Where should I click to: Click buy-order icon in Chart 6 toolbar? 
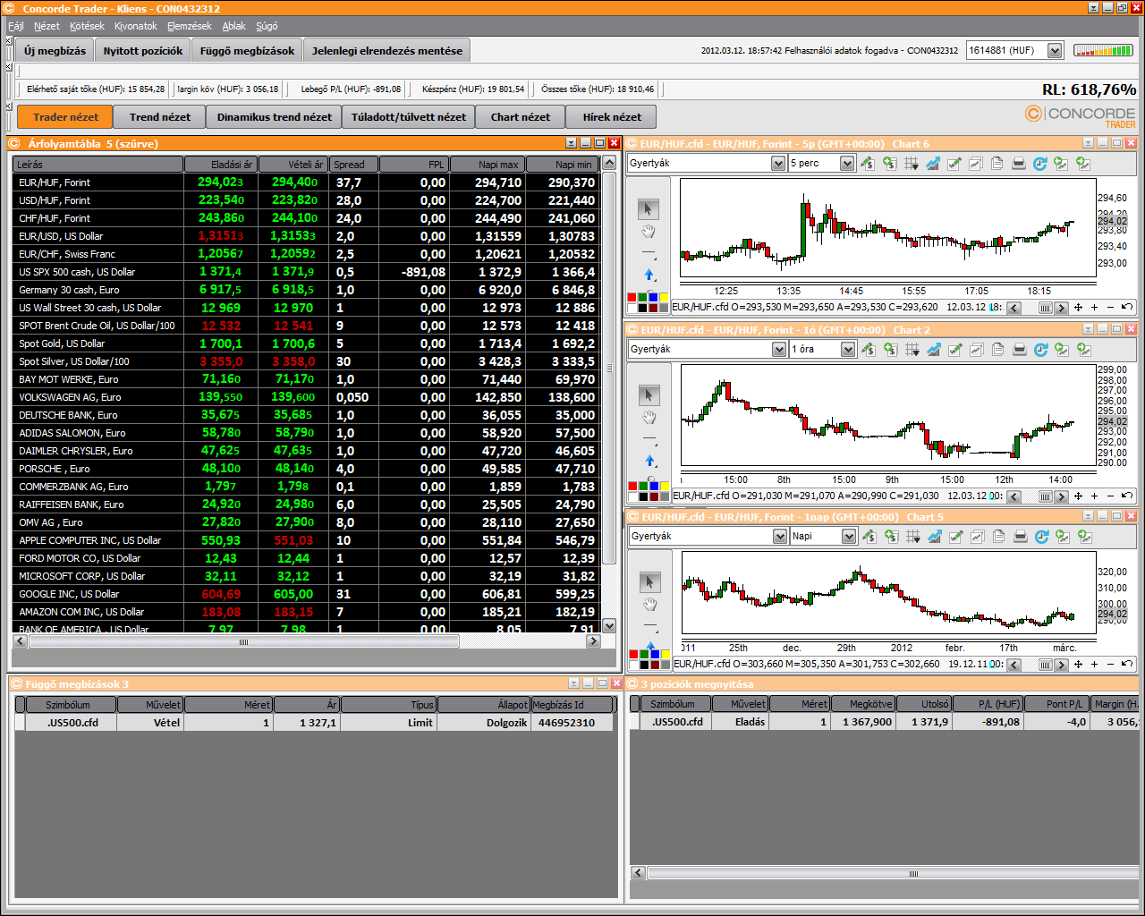[x=889, y=163]
